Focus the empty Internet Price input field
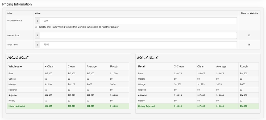This screenshot has height=120, width=266. (138, 36)
